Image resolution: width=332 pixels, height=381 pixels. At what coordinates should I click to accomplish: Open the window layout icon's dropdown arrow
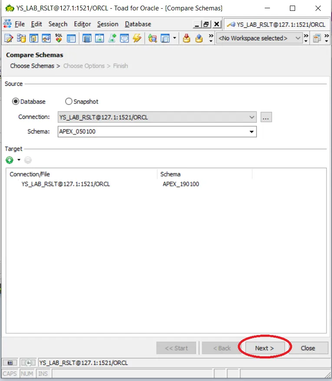click(x=174, y=38)
